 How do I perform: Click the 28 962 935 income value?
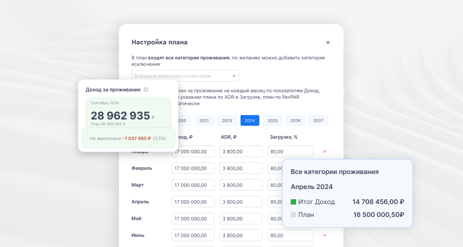click(x=120, y=115)
